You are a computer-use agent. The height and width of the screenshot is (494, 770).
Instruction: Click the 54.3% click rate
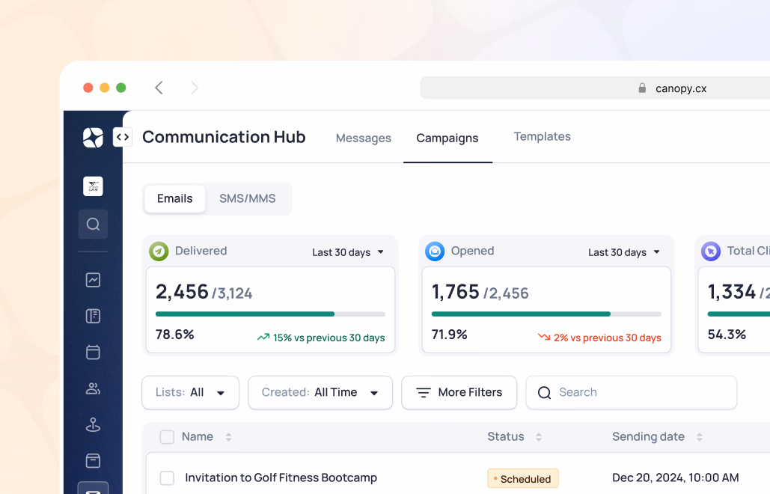727,335
